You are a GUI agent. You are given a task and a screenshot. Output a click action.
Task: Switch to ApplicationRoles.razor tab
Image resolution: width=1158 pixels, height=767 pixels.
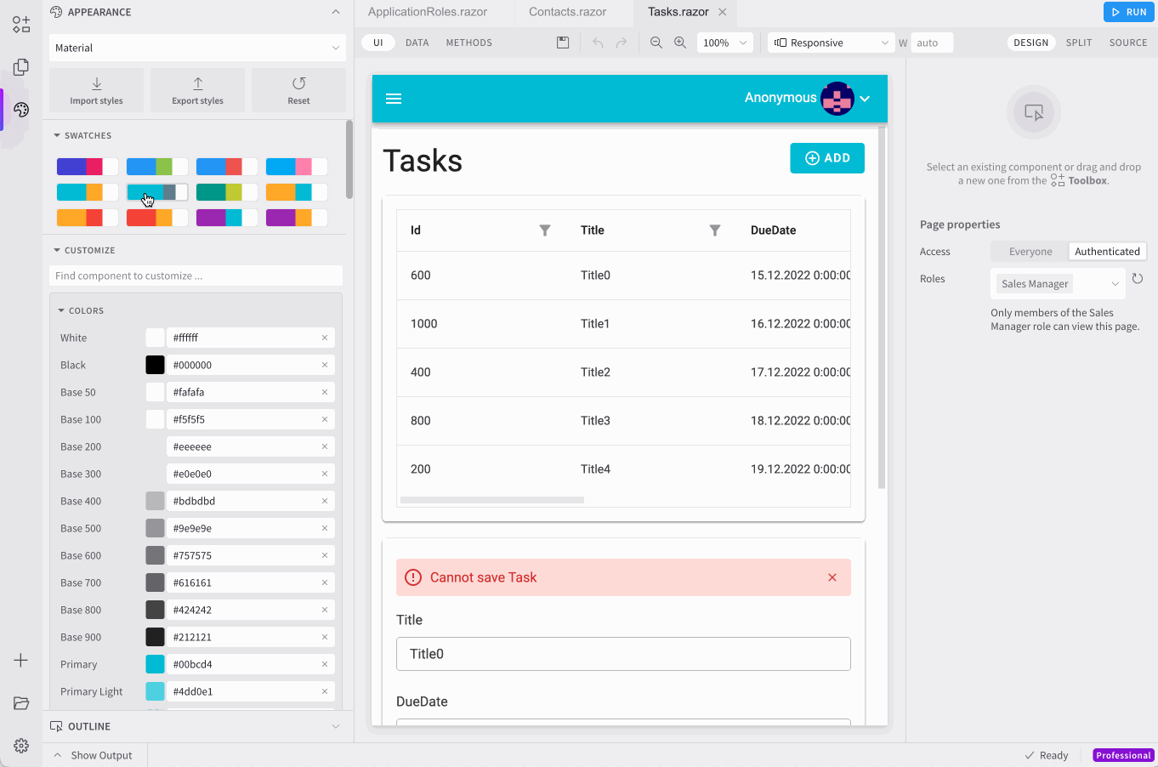click(428, 12)
